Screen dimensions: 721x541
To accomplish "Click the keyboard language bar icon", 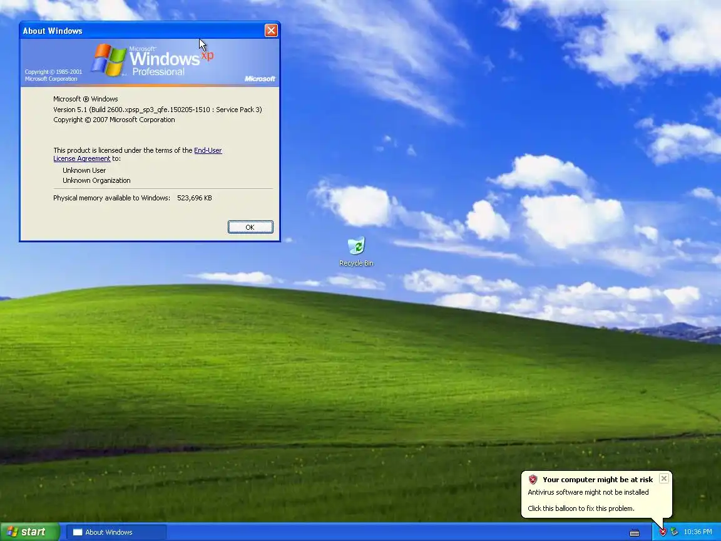I will click(x=635, y=533).
